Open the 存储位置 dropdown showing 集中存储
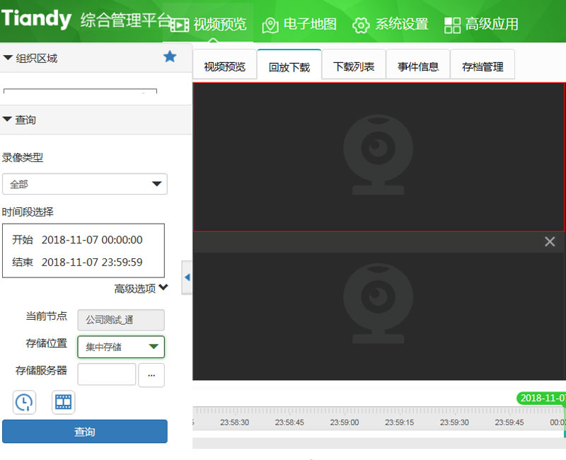 point(121,347)
